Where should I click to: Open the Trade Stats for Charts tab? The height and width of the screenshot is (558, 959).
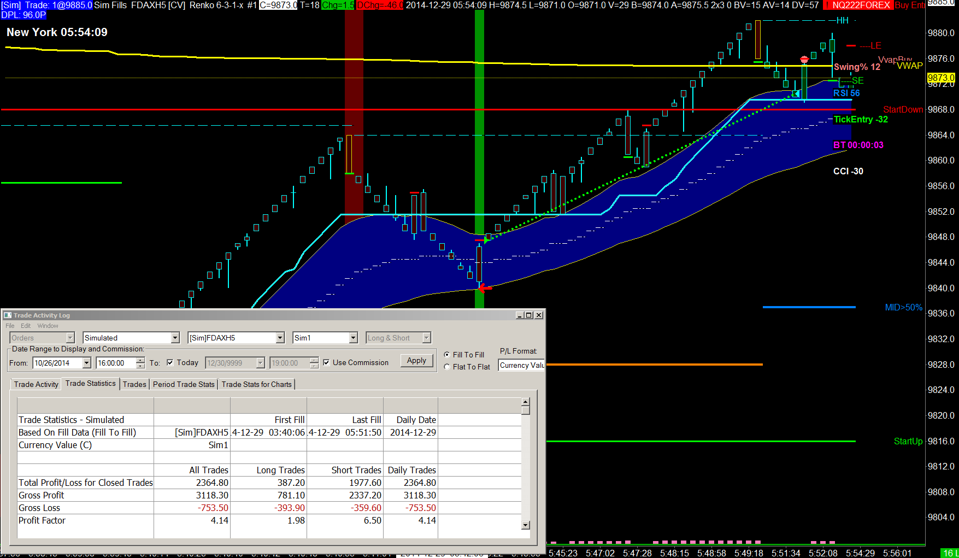256,384
